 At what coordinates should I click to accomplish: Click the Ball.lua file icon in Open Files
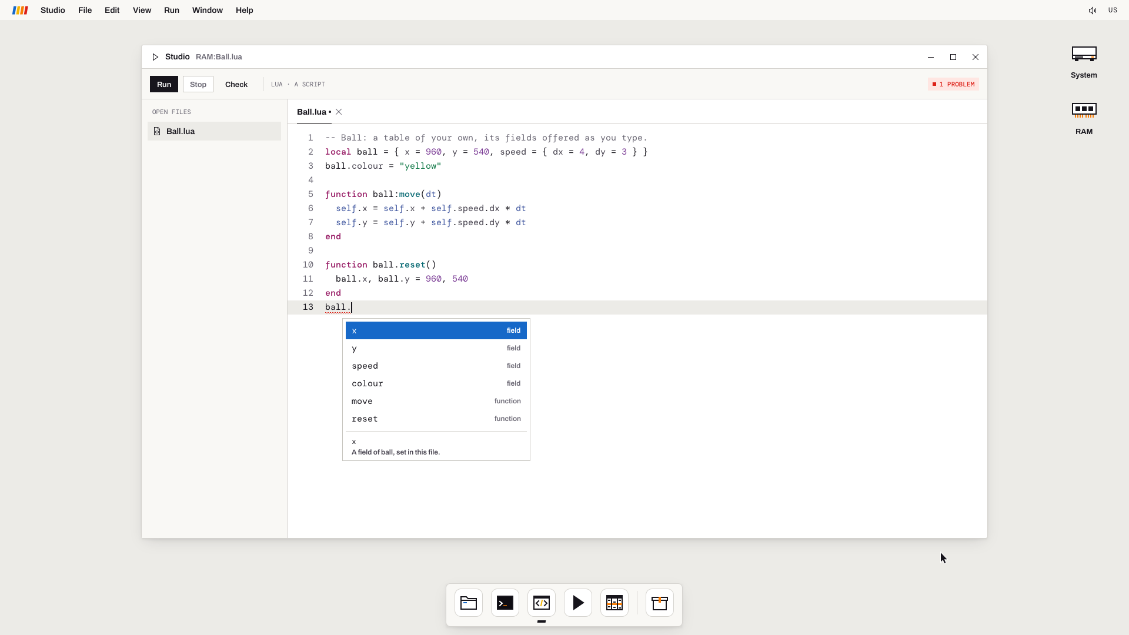157,131
